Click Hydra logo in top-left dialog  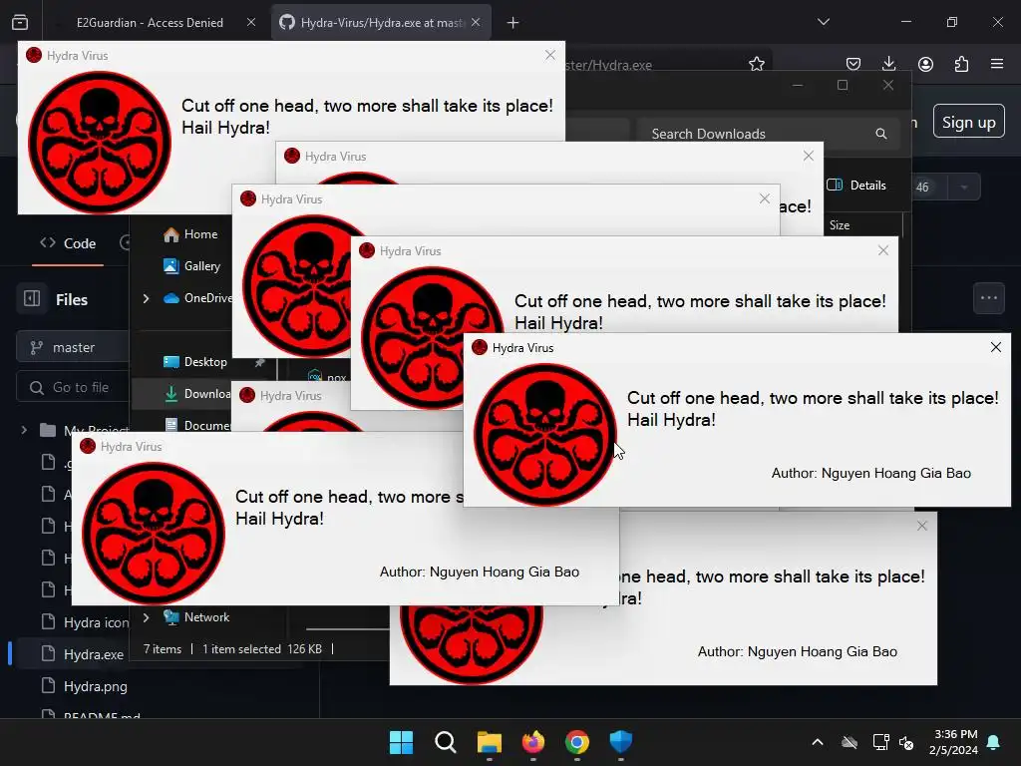point(100,142)
